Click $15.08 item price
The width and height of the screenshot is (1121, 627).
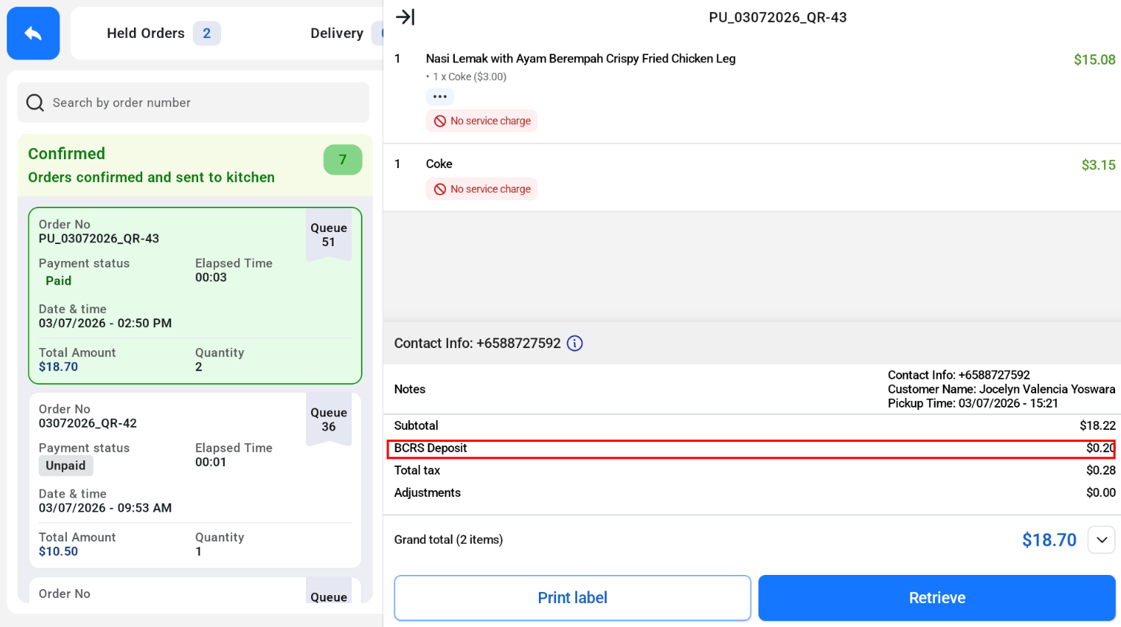pos(1094,60)
